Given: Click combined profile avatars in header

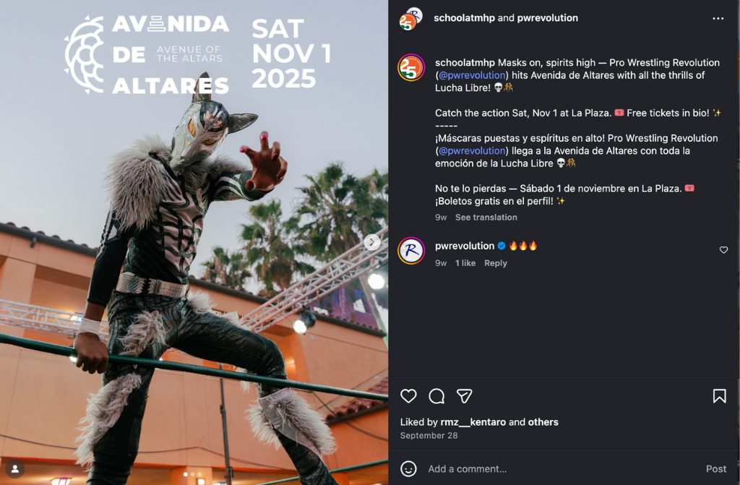Looking at the screenshot, I should (410, 18).
